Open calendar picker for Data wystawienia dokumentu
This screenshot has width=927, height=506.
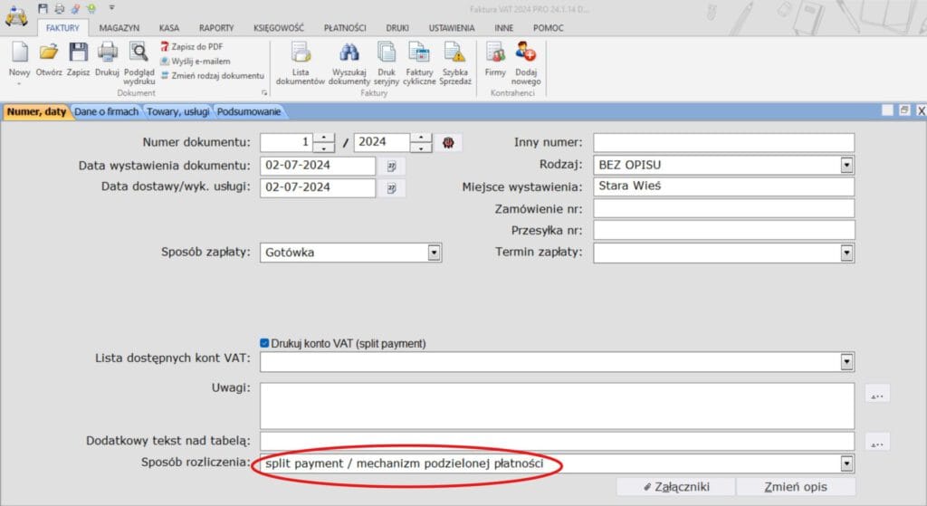click(393, 166)
